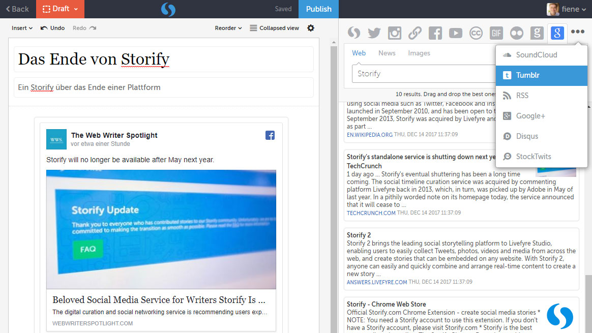Choose SoundCloud from the sources menu
The width and height of the screenshot is (592, 333).
(542, 55)
